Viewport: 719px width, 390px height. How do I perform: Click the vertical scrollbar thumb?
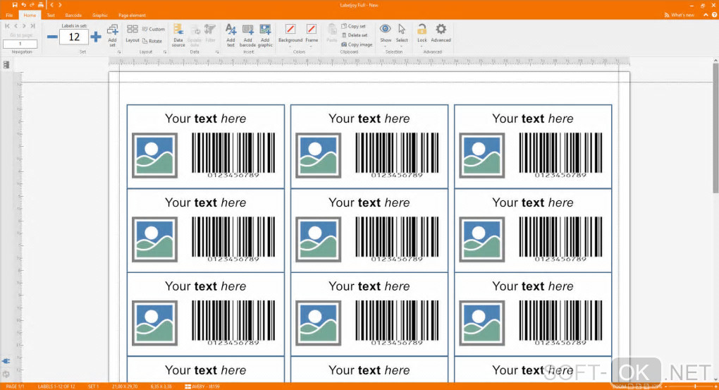715,128
